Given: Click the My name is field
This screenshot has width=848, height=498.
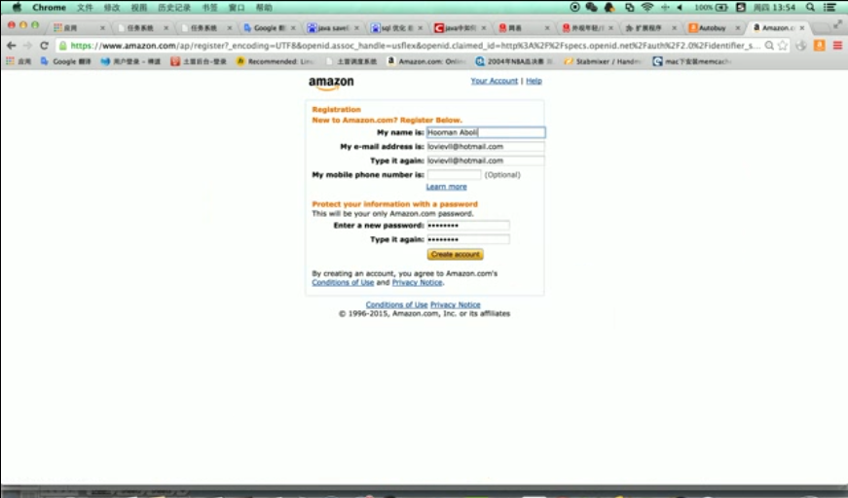Looking at the screenshot, I should click(x=485, y=132).
